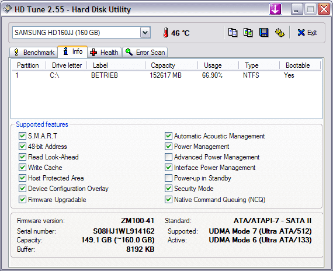The width and height of the screenshot is (333, 271).
Task: Click the HD Tune app icon in title bar
Action: pos(7,9)
